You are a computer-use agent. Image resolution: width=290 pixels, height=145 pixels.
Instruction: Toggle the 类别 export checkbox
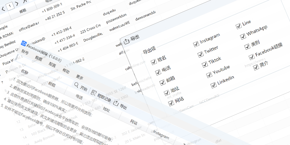point(247,47)
